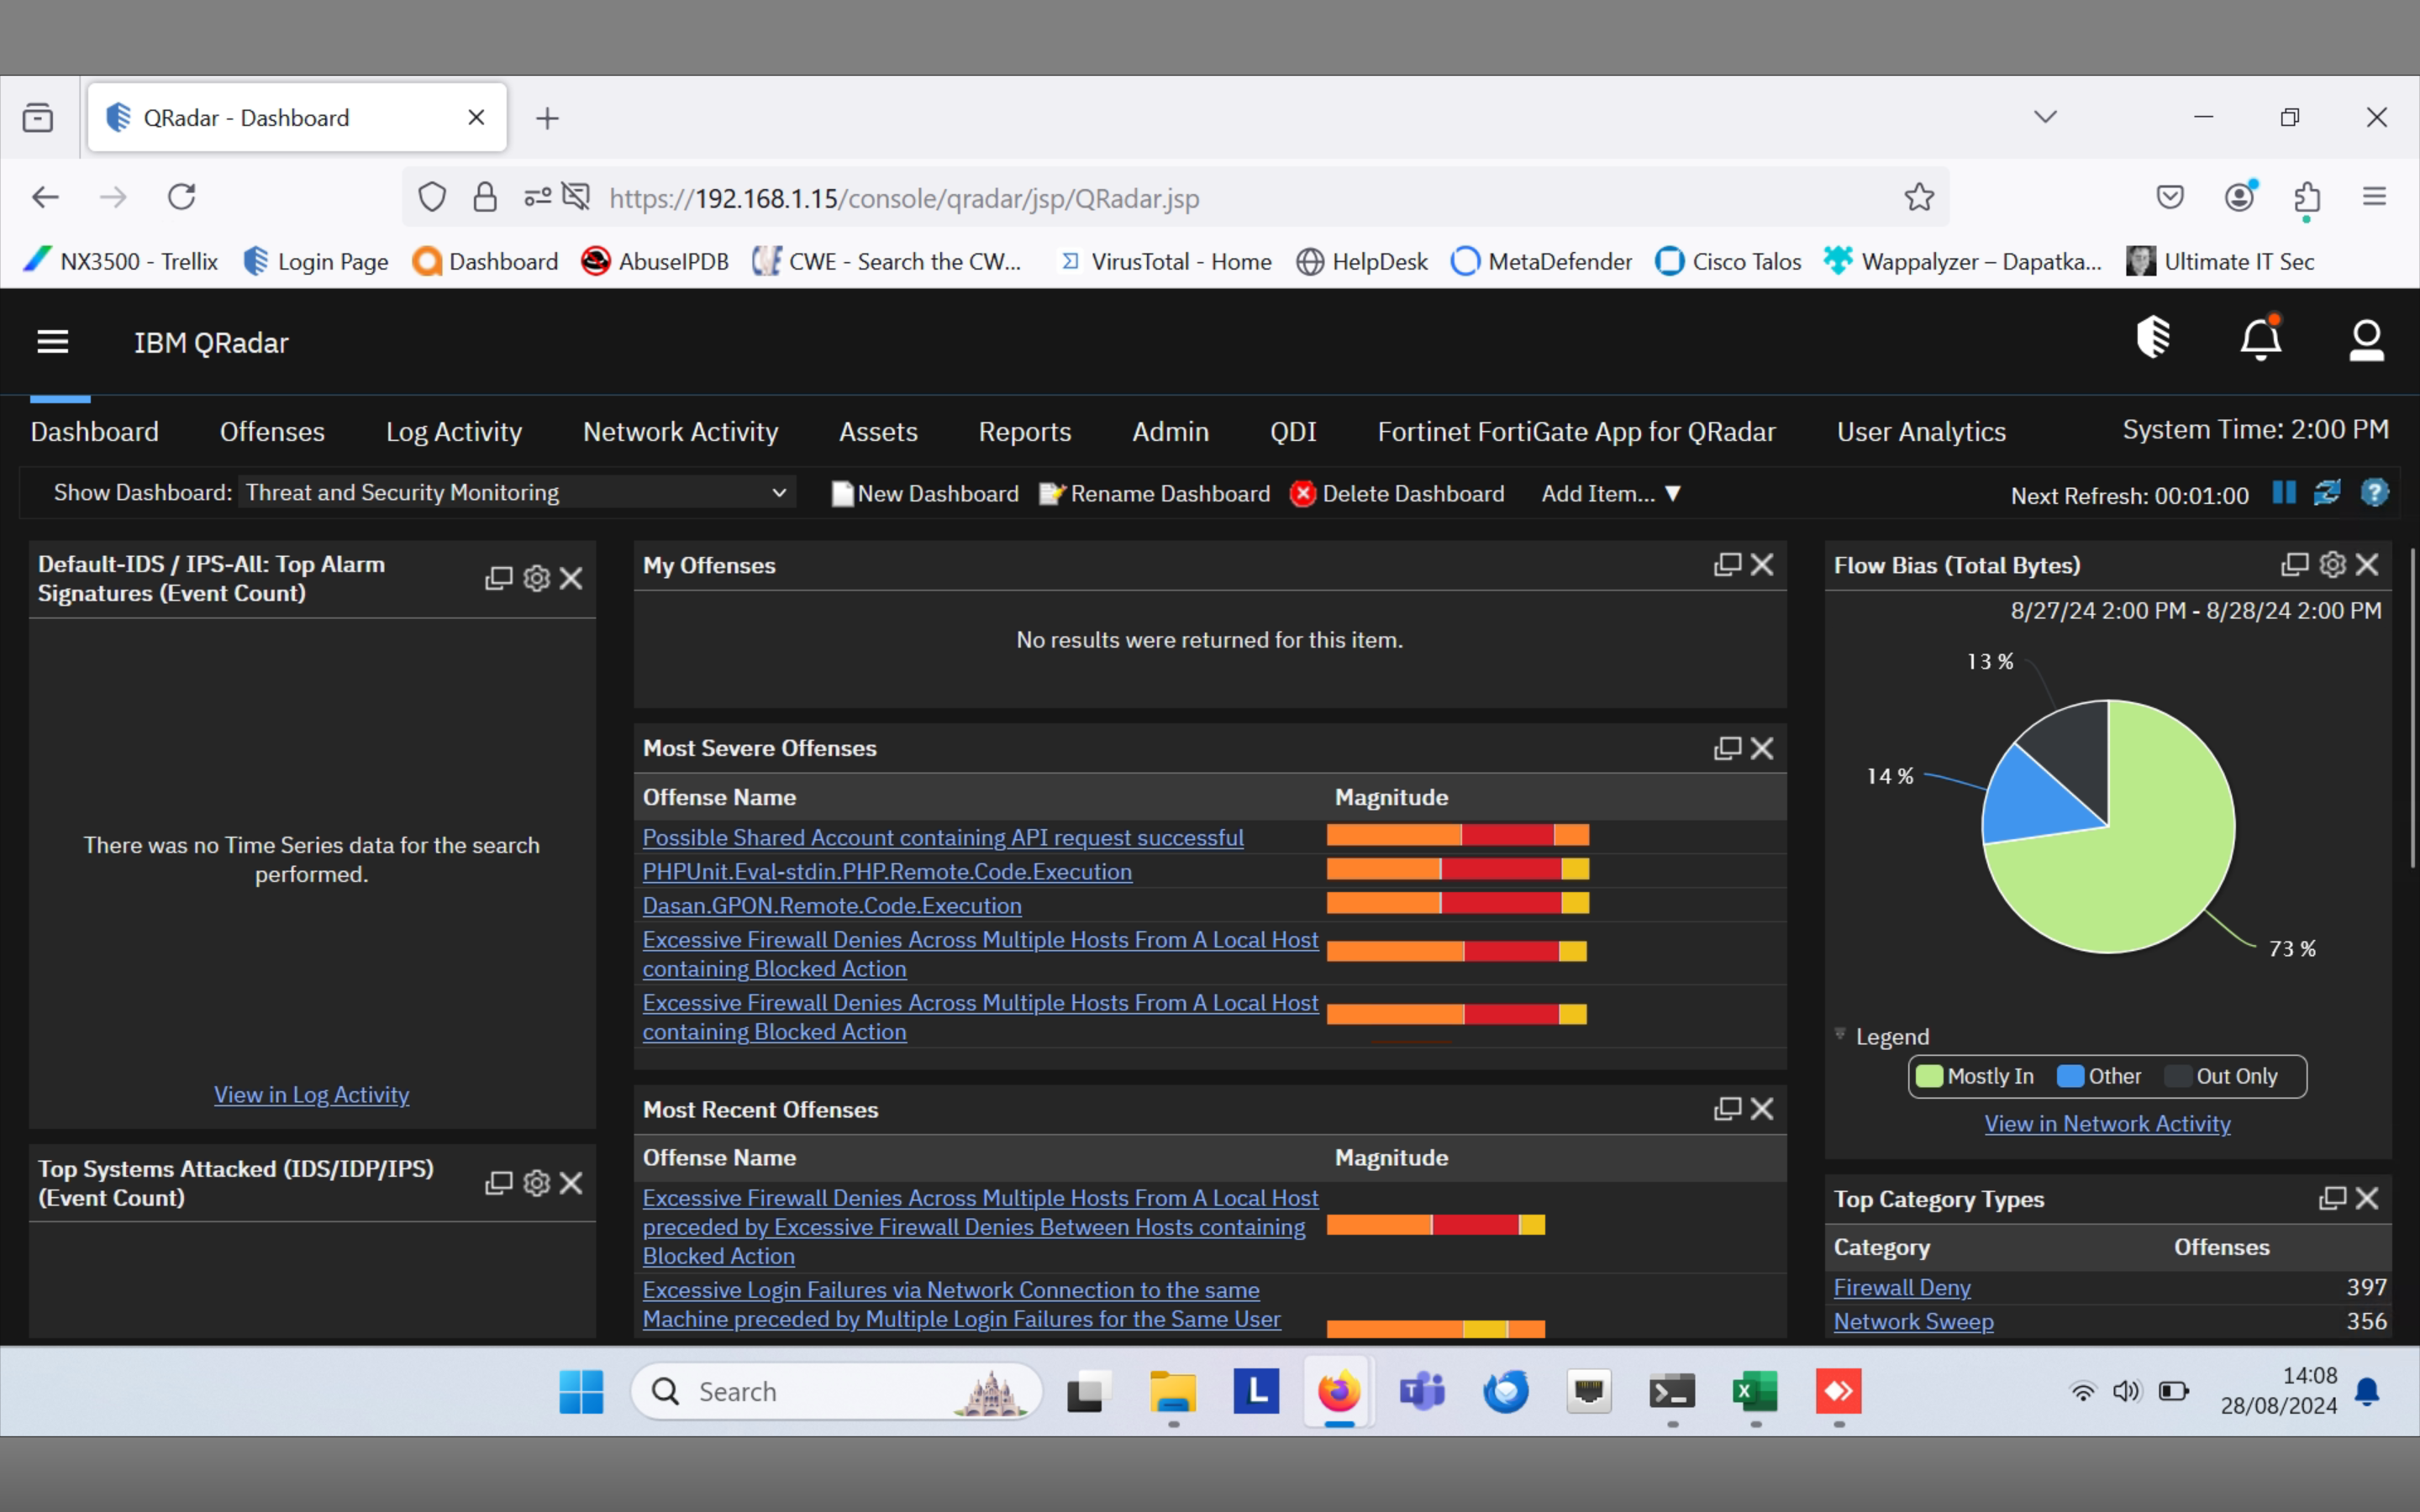
Task: Open the AbuseIPDB bookmark
Action: 655,261
